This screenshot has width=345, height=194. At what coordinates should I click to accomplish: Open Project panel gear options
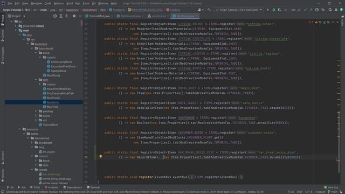[74, 16]
